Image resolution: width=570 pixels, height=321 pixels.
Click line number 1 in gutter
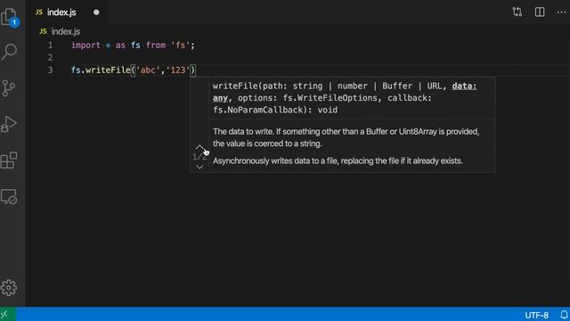(x=50, y=45)
